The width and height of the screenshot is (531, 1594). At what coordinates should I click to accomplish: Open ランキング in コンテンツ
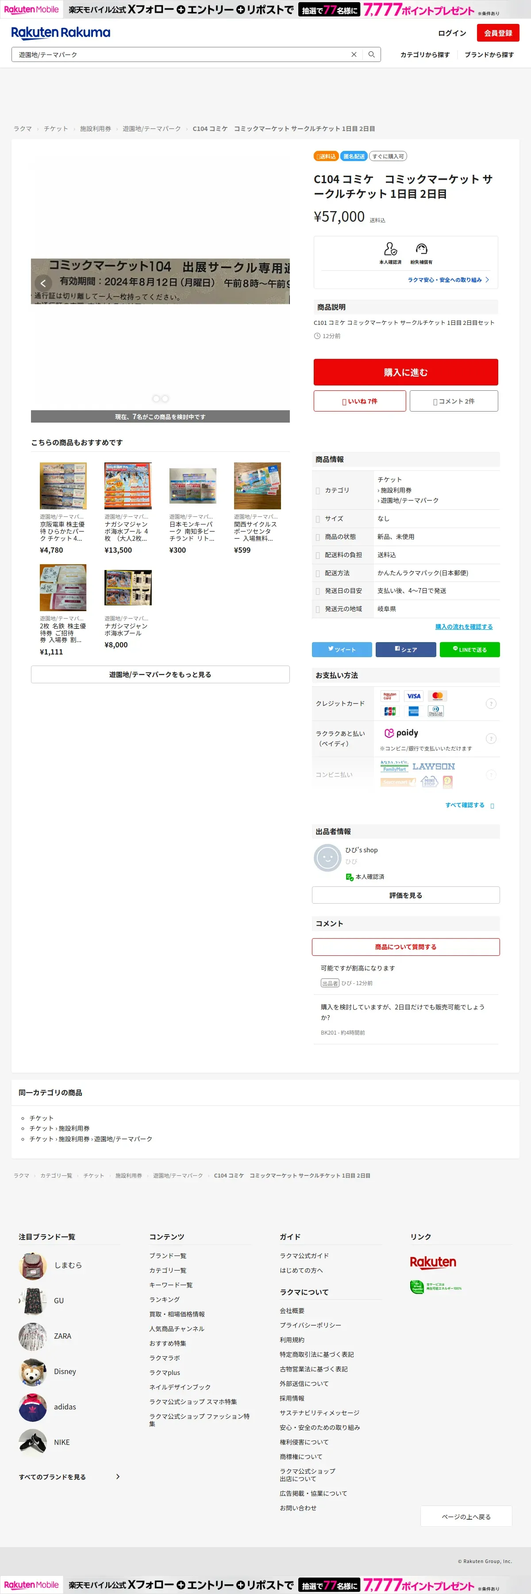click(165, 1299)
